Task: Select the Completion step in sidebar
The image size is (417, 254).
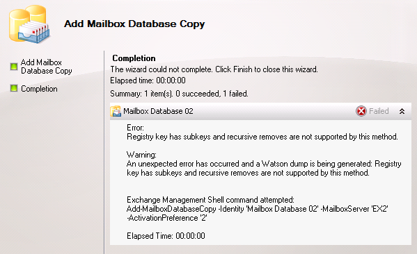Action: coord(39,89)
